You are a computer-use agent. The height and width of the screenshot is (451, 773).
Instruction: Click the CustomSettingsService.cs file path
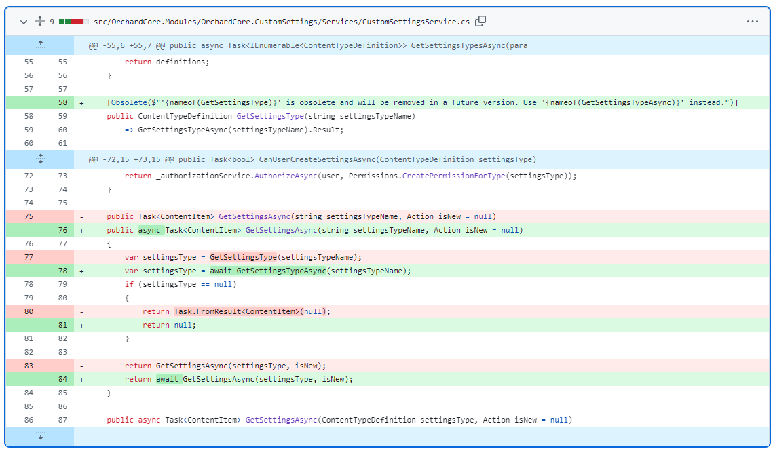tap(282, 22)
